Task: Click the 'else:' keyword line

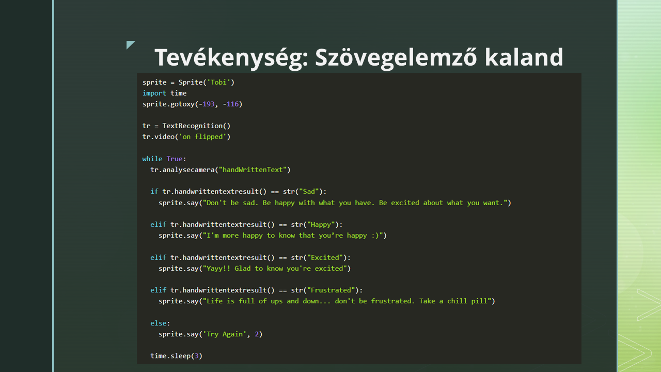Action: [160, 323]
